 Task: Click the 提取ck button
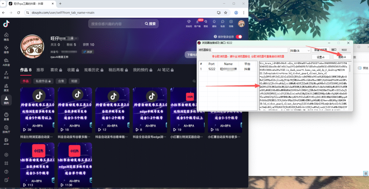(x=342, y=57)
